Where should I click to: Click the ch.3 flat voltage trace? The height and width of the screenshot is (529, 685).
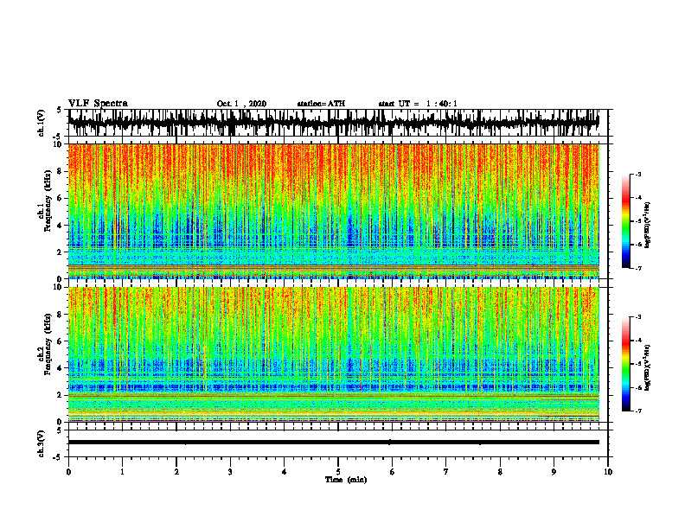tap(333, 443)
